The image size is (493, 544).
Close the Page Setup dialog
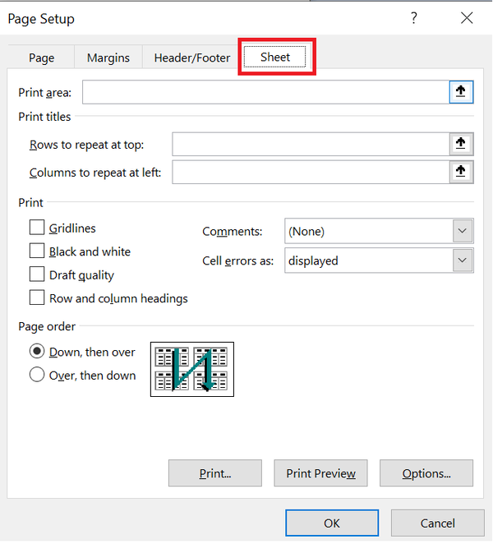click(467, 18)
